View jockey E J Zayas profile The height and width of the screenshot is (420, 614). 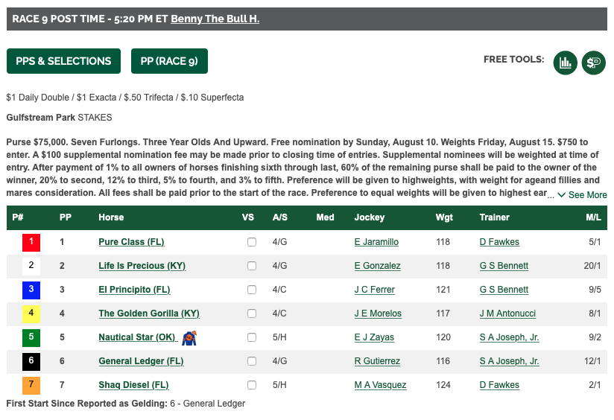tap(374, 337)
